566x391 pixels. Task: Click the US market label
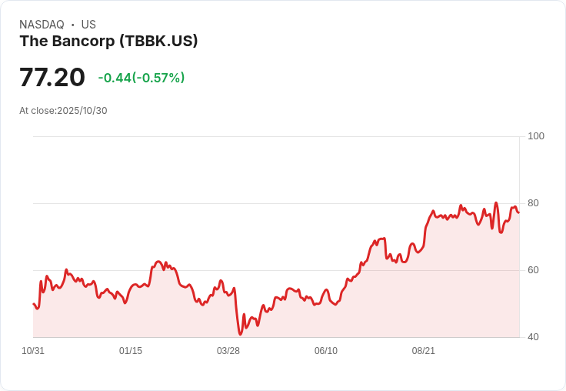pos(88,25)
